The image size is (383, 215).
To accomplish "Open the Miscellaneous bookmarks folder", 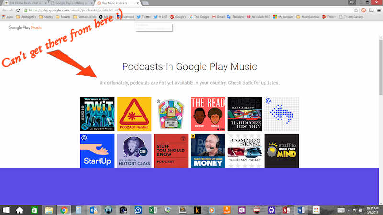I will [306, 17].
